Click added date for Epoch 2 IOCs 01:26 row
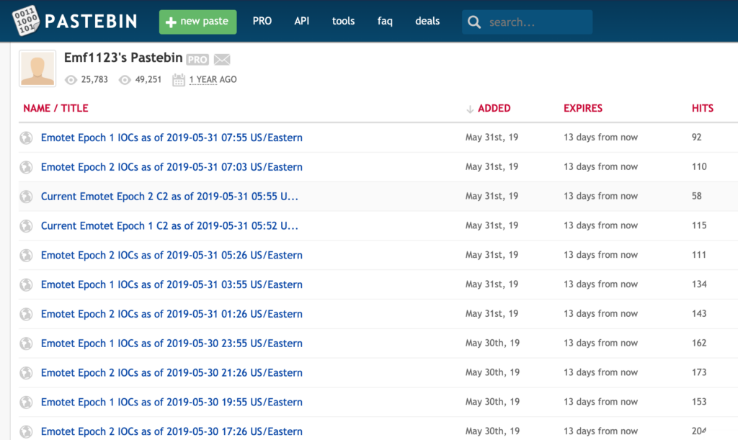This screenshot has height=440, width=738. pos(492,313)
